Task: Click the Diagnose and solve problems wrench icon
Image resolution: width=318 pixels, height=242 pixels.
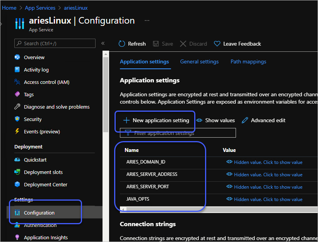Action: pyautogui.click(x=17, y=107)
